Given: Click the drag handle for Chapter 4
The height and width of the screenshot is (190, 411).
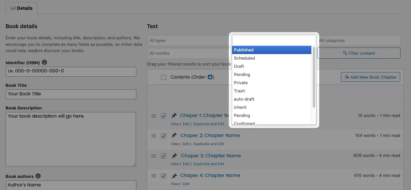Looking at the screenshot, I should pyautogui.click(x=154, y=176).
